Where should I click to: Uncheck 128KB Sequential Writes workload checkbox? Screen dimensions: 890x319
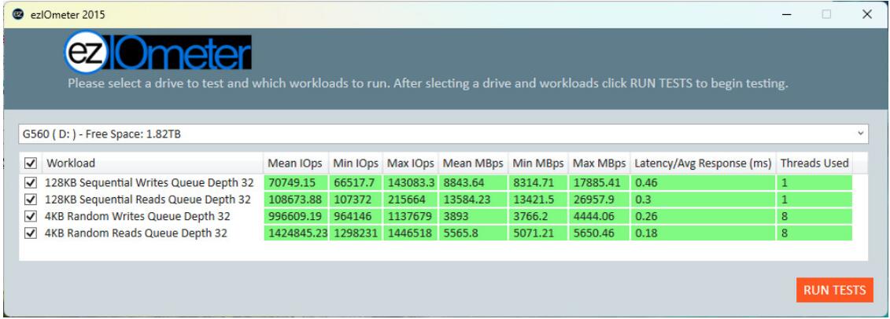point(31,183)
